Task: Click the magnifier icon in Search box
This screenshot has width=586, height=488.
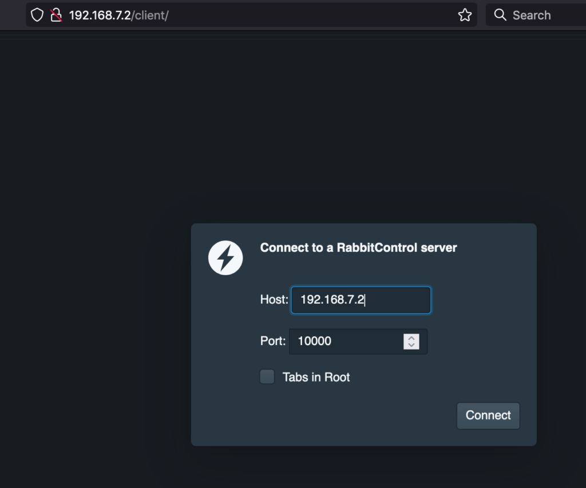Action: [500, 15]
